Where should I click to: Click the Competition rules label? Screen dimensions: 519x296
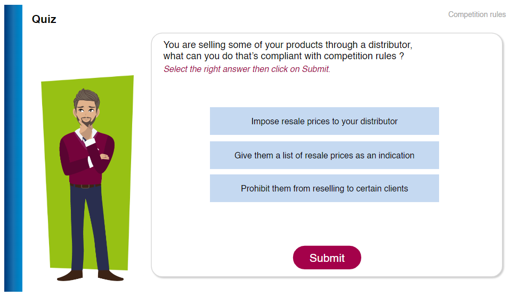tap(476, 14)
